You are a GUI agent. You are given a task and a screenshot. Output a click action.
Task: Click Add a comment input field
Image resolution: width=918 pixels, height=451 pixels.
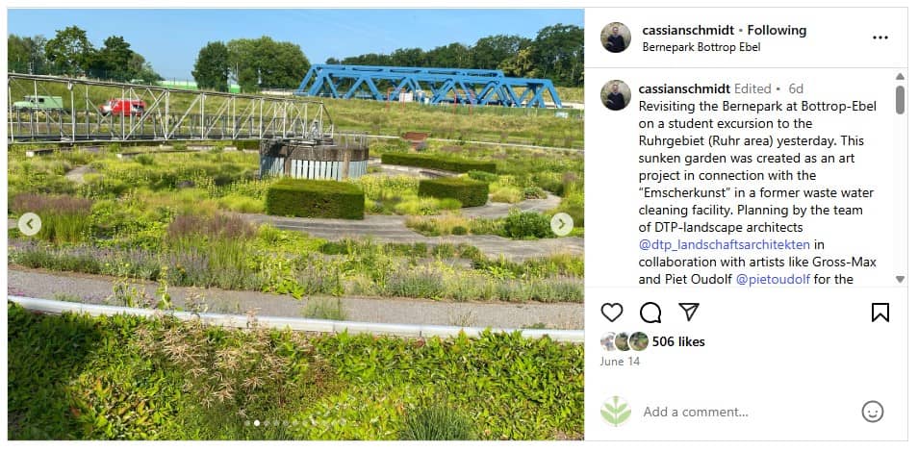(747, 412)
